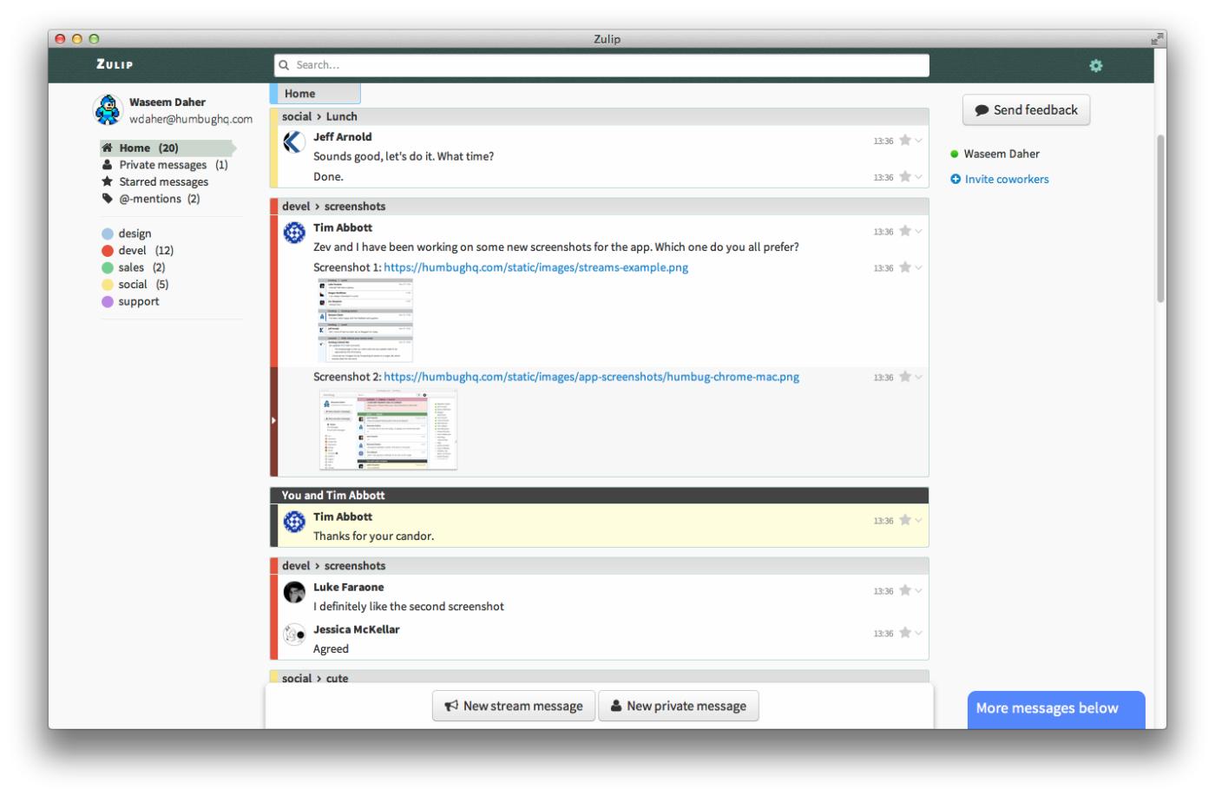This screenshot has width=1215, height=796.
Task: Open humbug-chrome-mac.png link
Action: coord(592,377)
